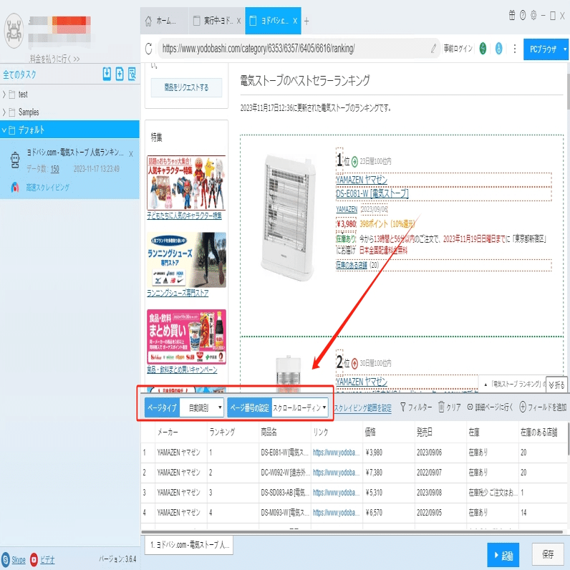Open the PCブラウザ dropdown arrow

click(x=565, y=49)
